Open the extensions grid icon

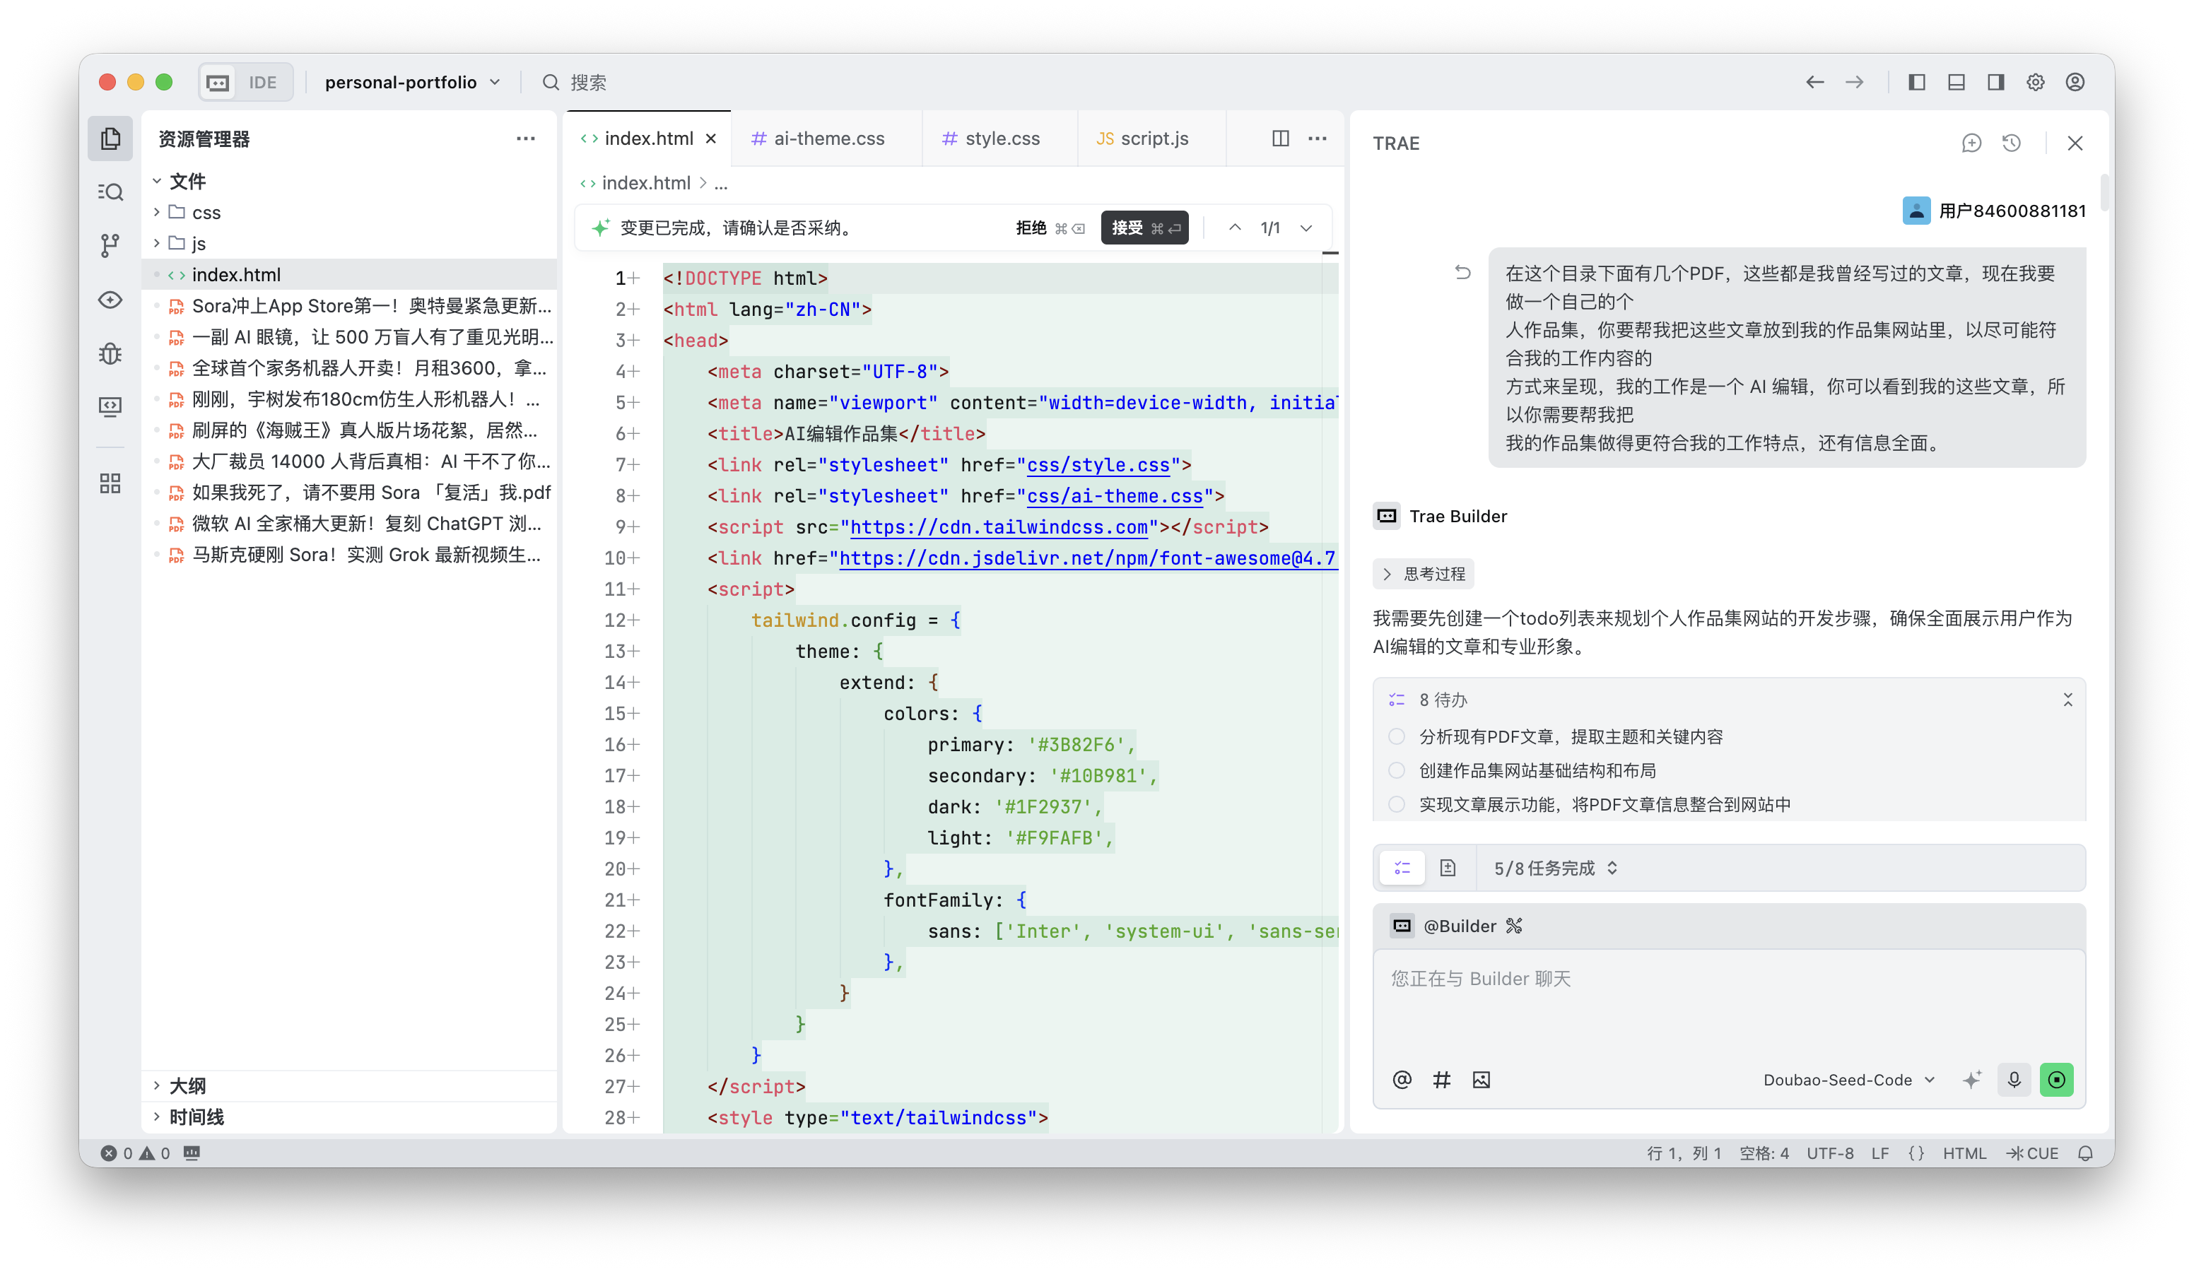coord(110,484)
